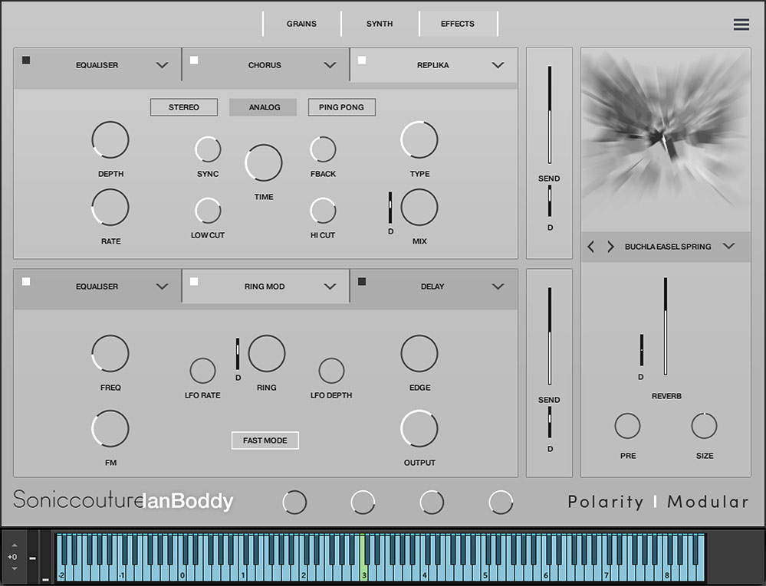Open the Synth tab
The image size is (766, 586).
click(x=380, y=24)
